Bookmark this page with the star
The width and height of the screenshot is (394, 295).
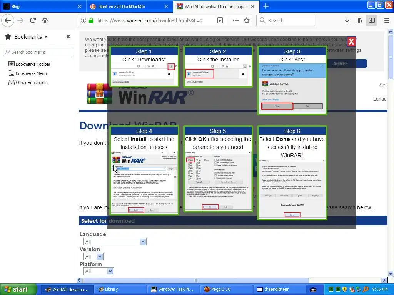pyautogui.click(x=247, y=21)
